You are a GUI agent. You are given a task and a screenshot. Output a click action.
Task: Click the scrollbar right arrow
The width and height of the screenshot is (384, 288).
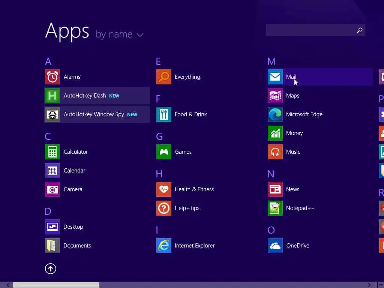point(369,285)
